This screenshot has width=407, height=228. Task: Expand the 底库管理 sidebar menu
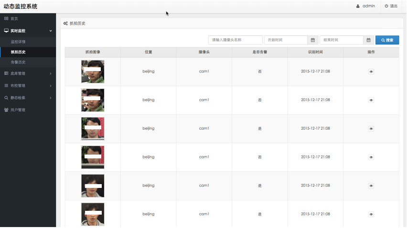(x=28, y=73)
